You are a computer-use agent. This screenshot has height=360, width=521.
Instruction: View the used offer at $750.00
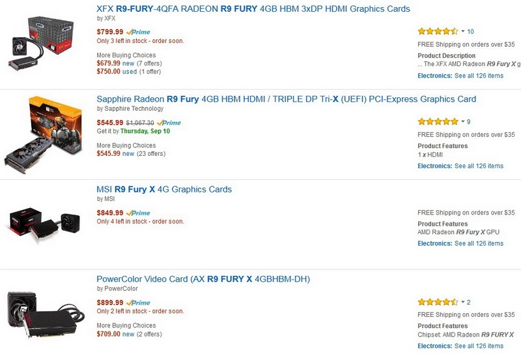pos(128,72)
